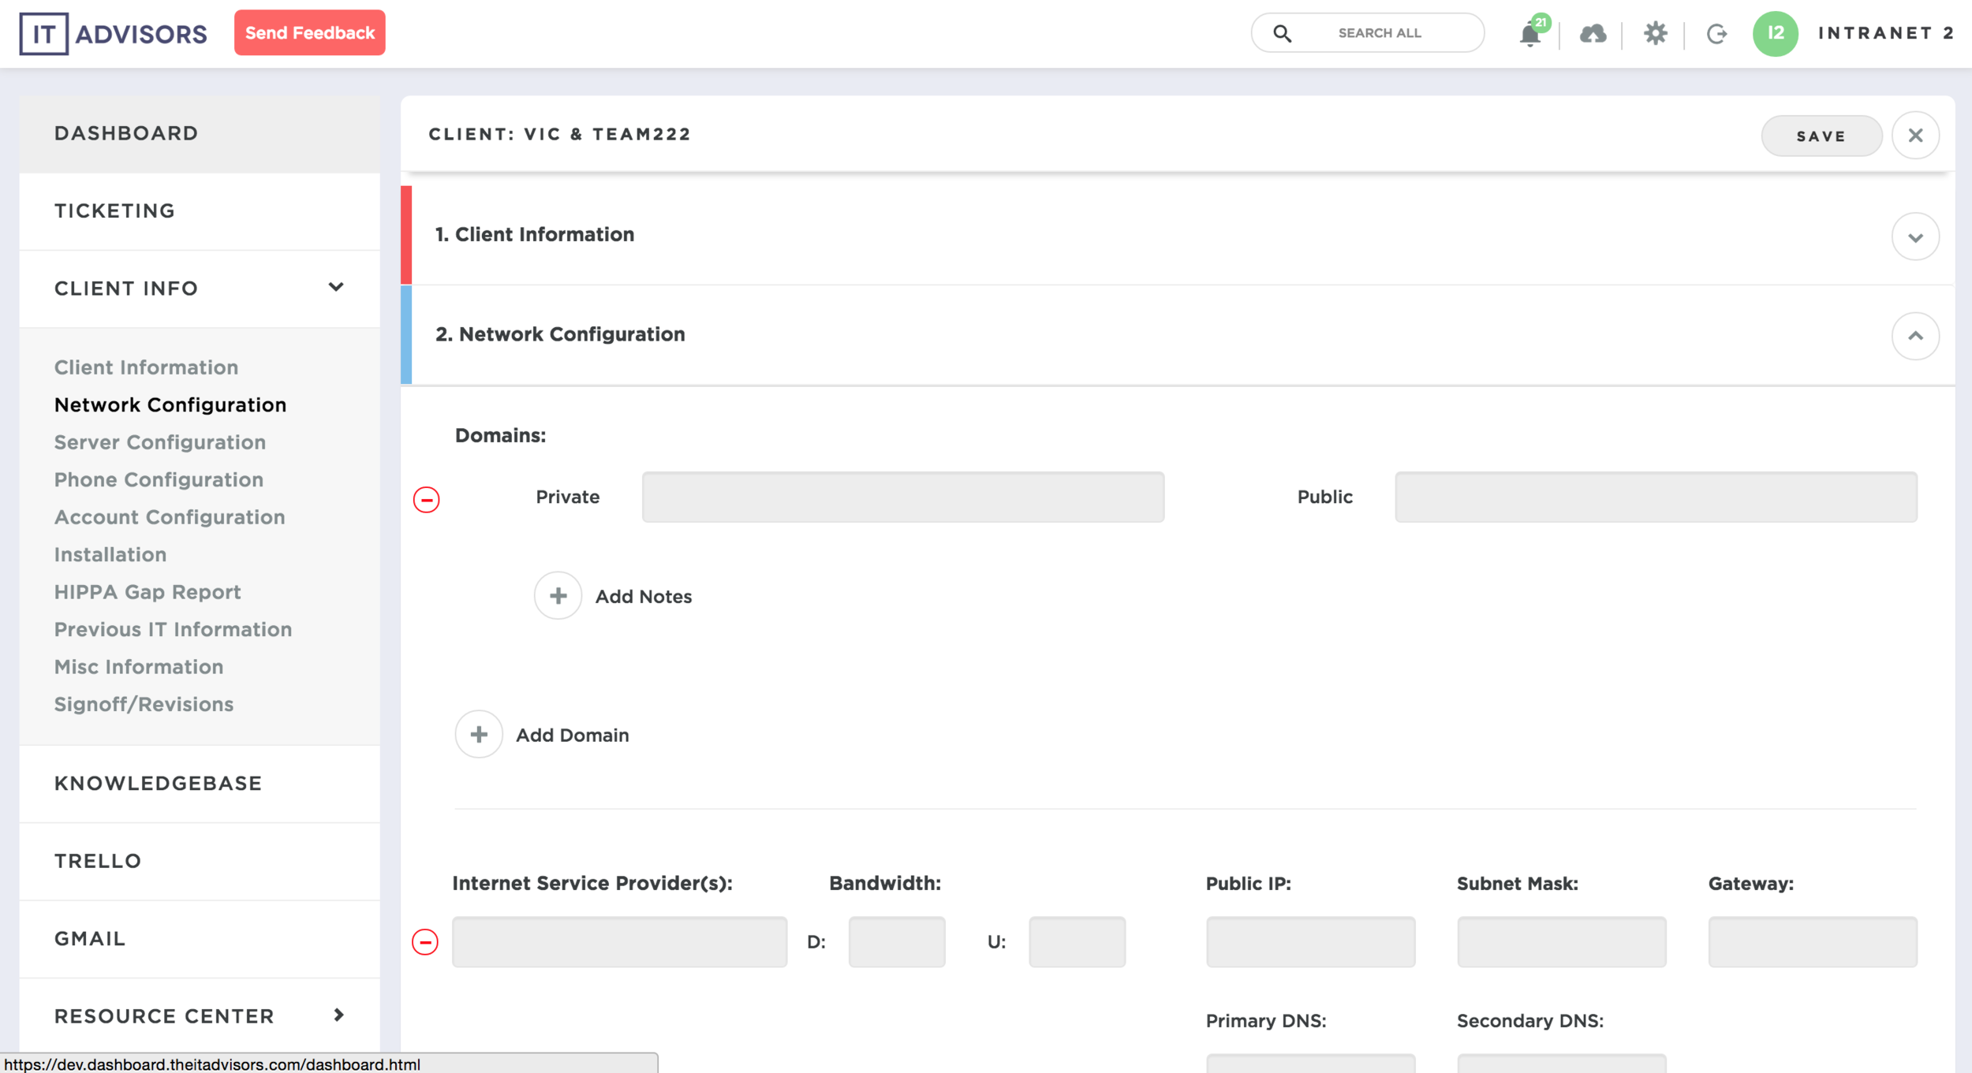Select Network Configuration in sidebar
This screenshot has height=1073, width=1972.
170,405
